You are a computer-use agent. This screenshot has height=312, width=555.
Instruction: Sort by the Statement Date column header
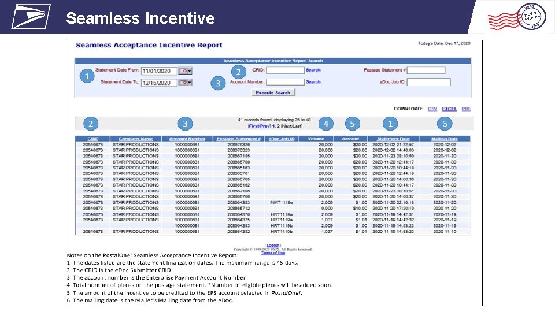click(393, 139)
